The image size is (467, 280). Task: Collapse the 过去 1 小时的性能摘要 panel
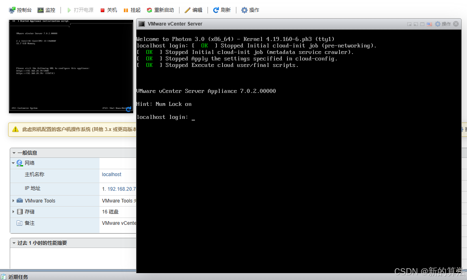coord(14,243)
